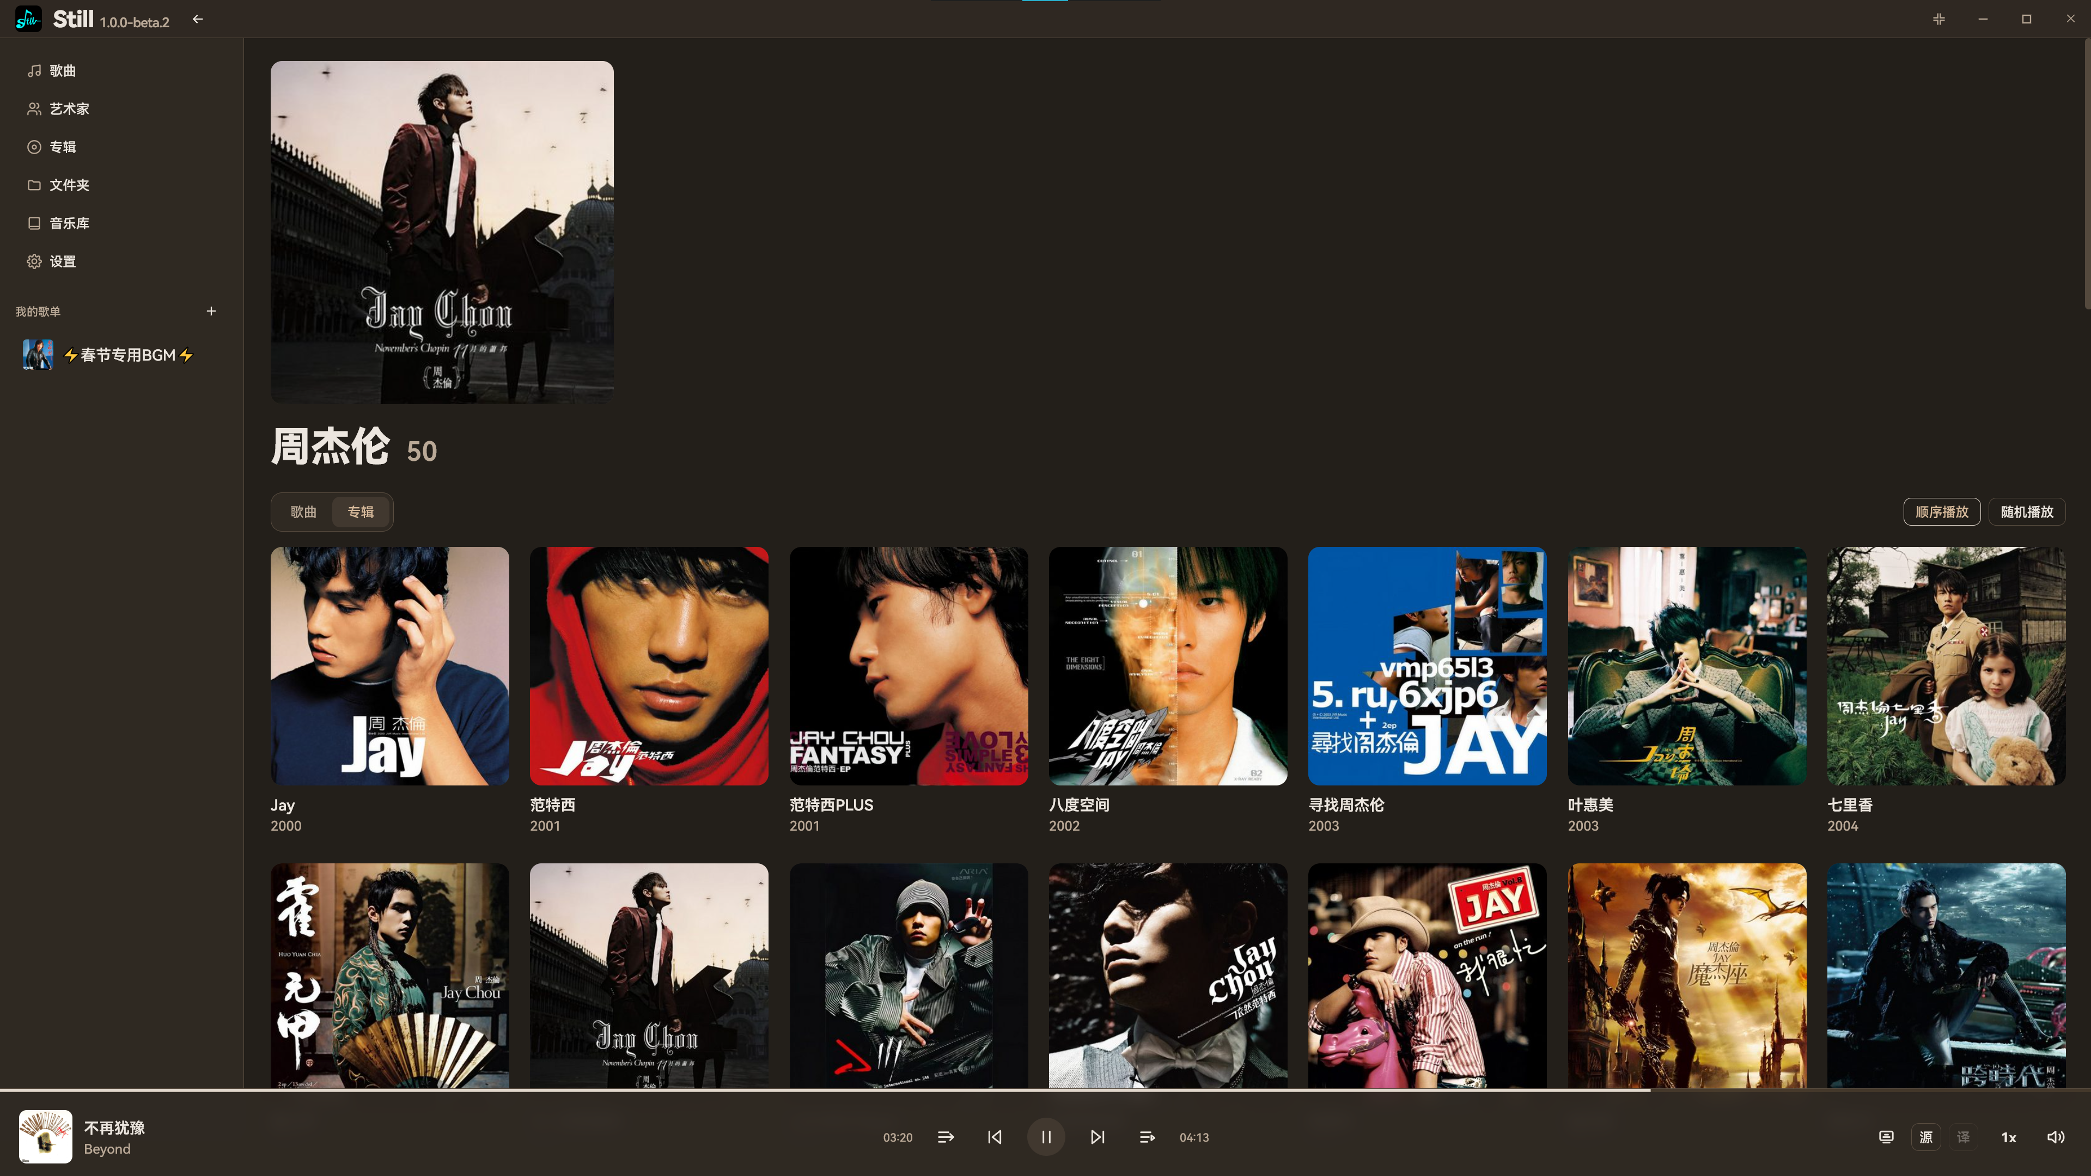Image resolution: width=2091 pixels, height=1176 pixels.
Task: Change the playback order mode icon
Action: pyautogui.click(x=946, y=1137)
